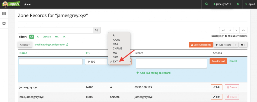Screen dimensions: 257x102
Task: Click the magnifier button beside search box
Action: (97, 30)
